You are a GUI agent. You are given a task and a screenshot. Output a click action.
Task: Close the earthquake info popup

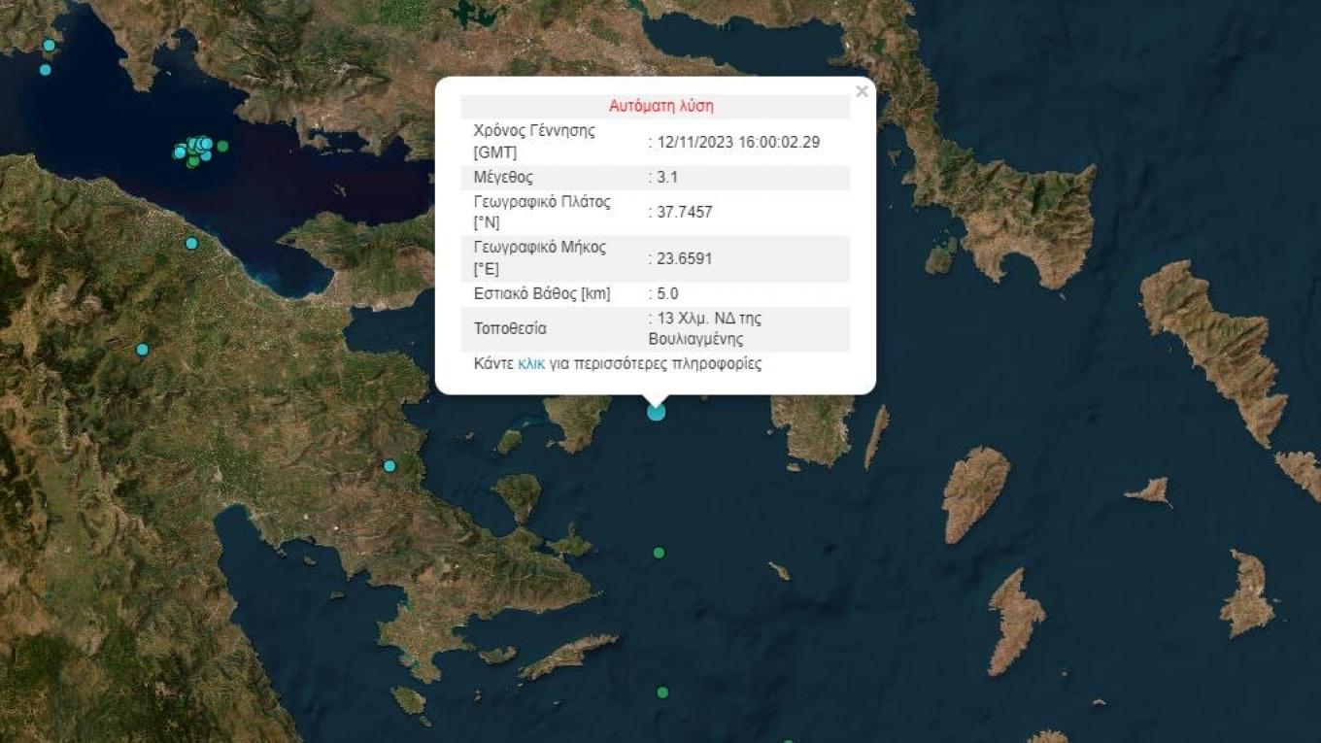click(861, 92)
